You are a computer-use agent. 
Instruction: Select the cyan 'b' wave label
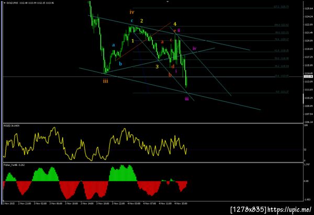pyautogui.click(x=120, y=64)
